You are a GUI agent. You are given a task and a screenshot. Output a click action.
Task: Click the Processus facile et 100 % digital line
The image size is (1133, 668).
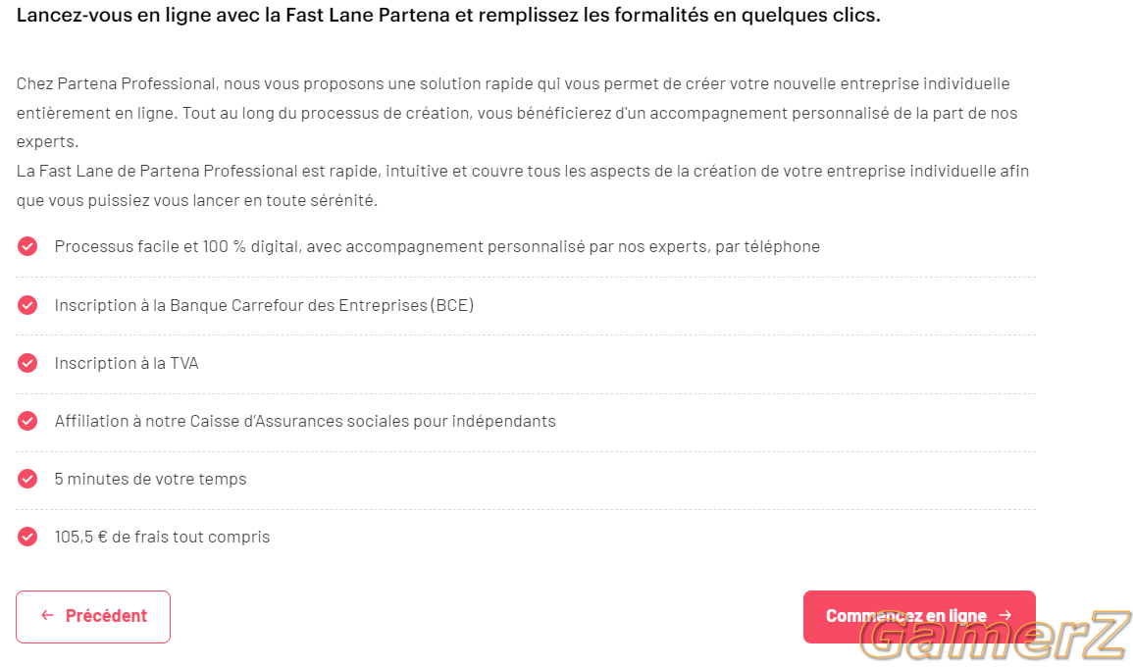438,247
